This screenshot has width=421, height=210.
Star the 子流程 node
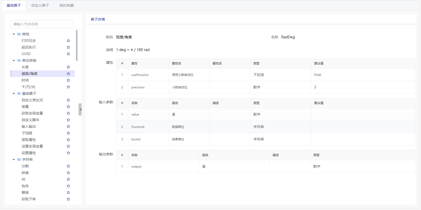pos(68,133)
